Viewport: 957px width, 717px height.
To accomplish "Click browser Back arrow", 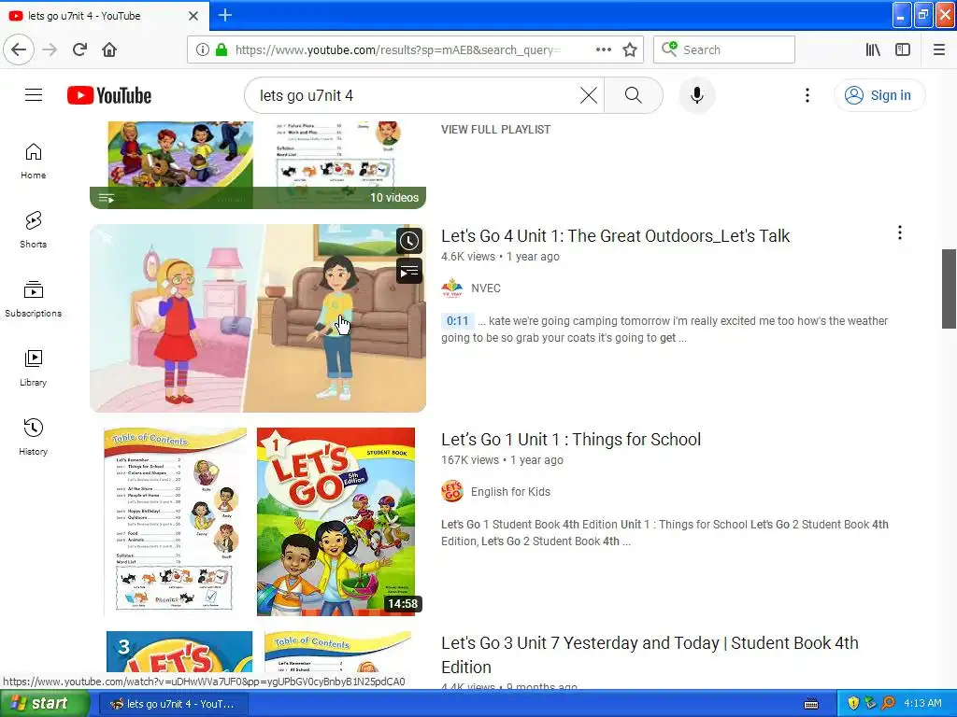I will 19,49.
